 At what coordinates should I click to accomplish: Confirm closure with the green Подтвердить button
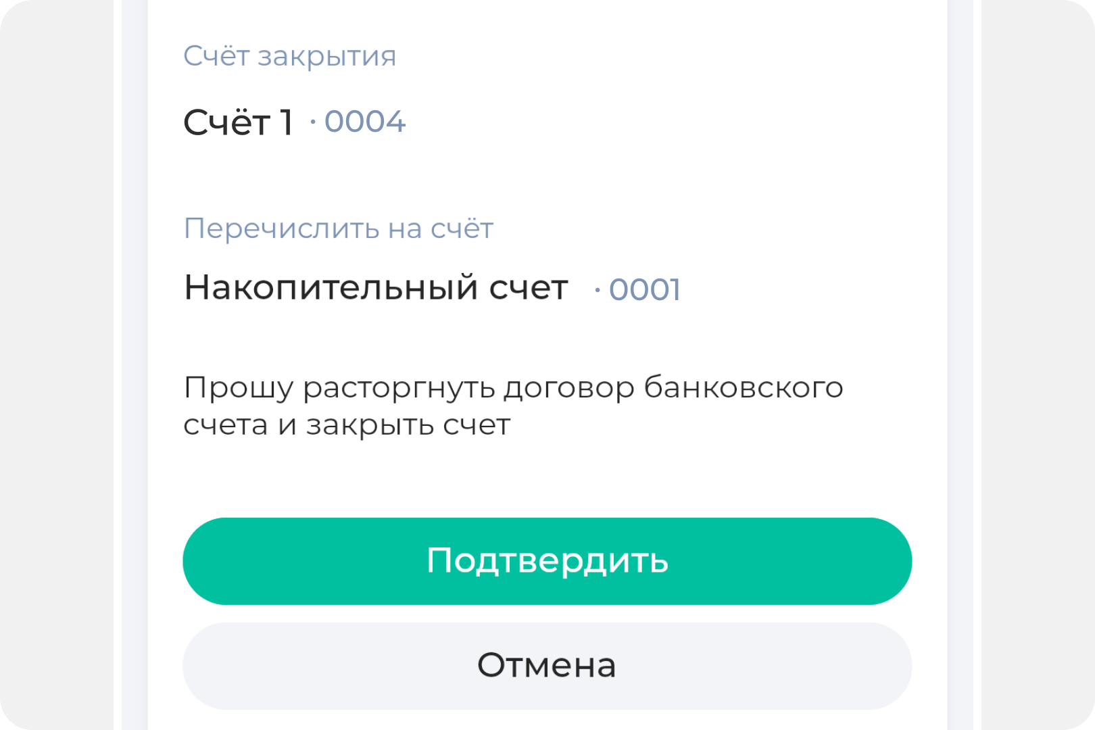pos(547,561)
